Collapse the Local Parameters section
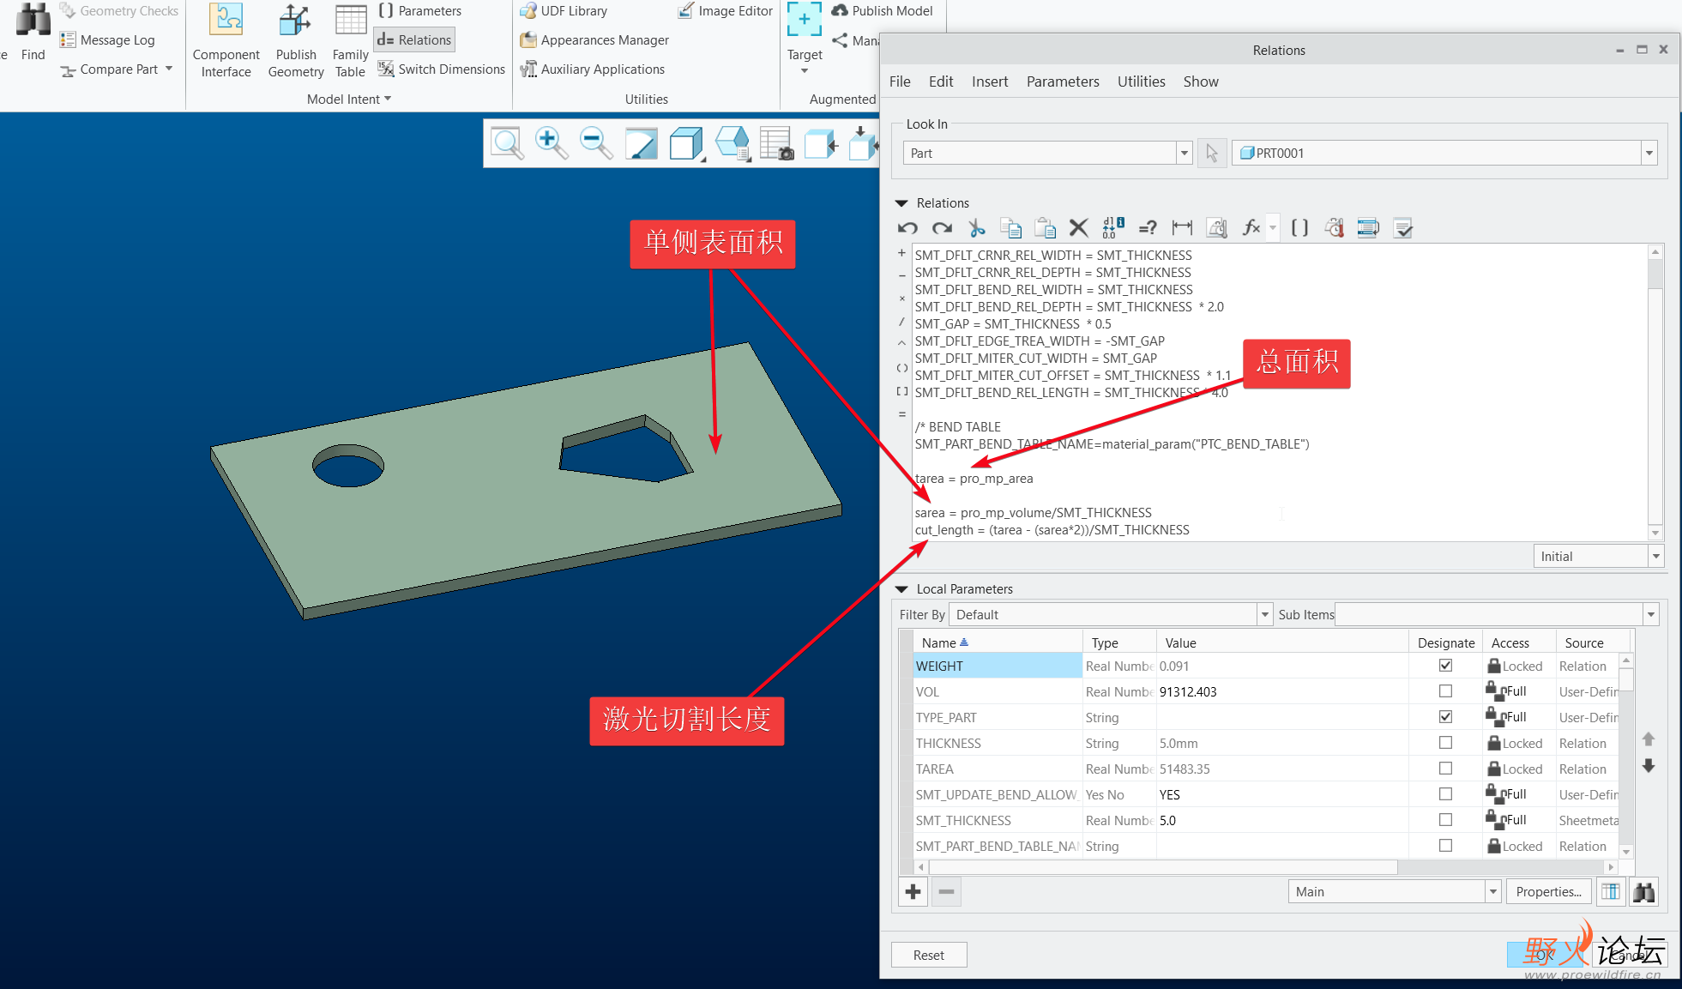Viewport: 1682px width, 989px height. pos(901,589)
